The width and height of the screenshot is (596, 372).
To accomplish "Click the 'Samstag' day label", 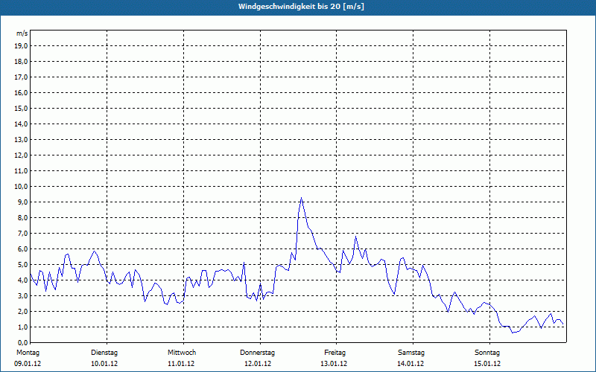I will tap(411, 353).
